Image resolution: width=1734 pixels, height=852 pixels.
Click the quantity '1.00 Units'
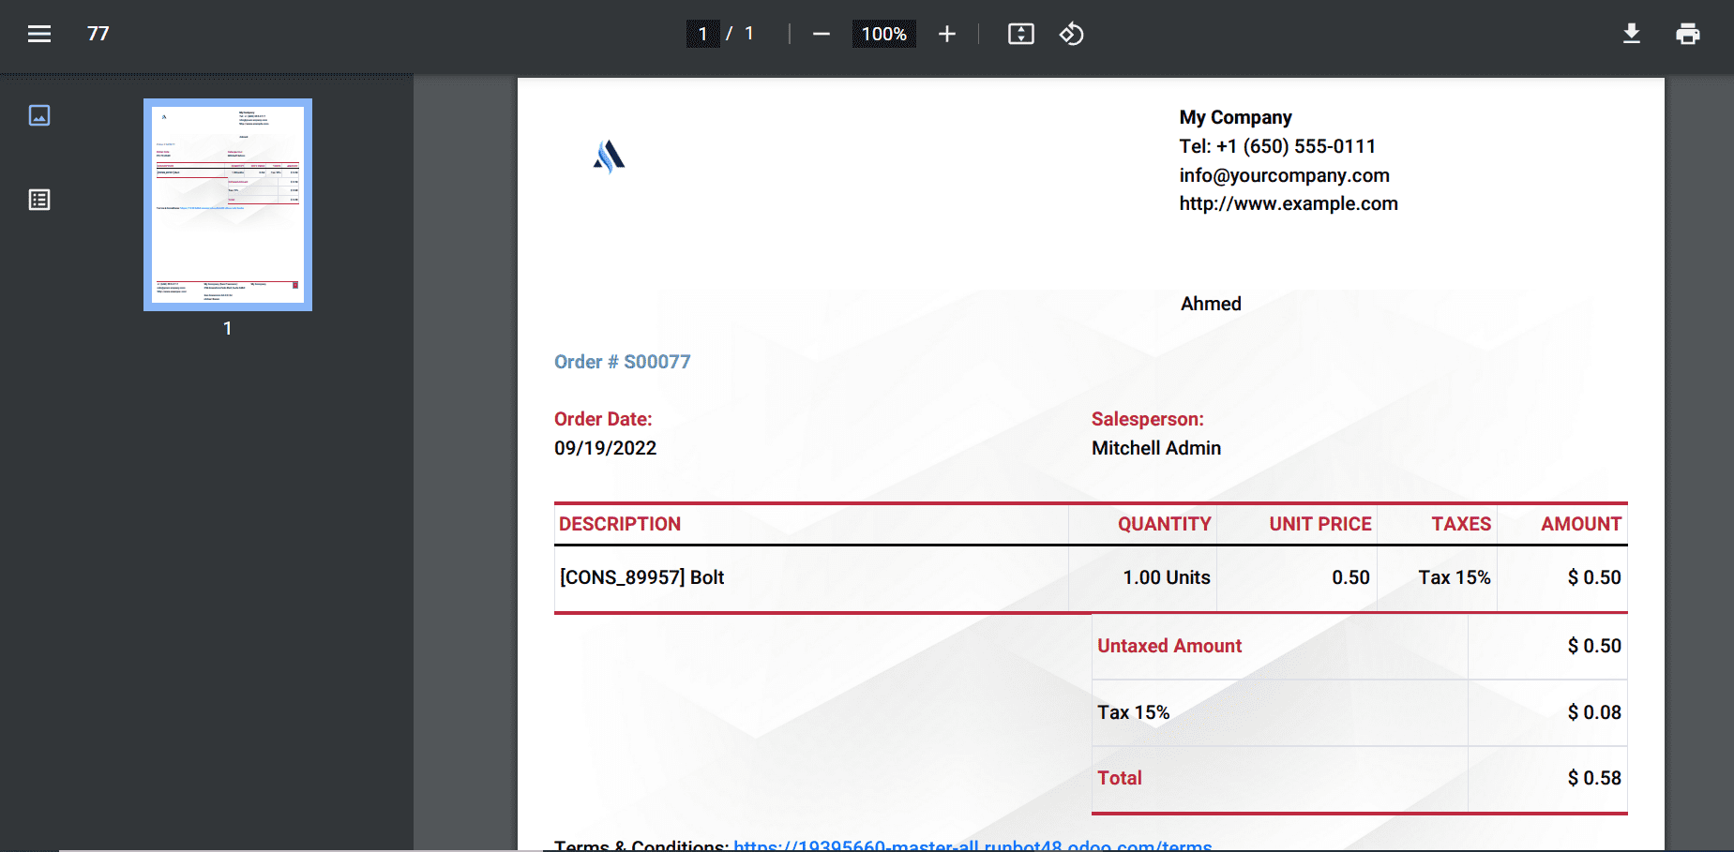[1167, 577]
